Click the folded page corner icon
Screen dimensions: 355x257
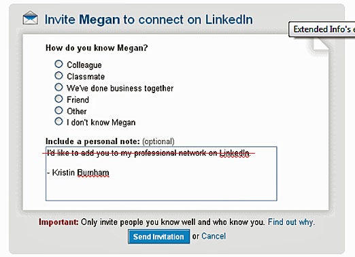coord(320,44)
